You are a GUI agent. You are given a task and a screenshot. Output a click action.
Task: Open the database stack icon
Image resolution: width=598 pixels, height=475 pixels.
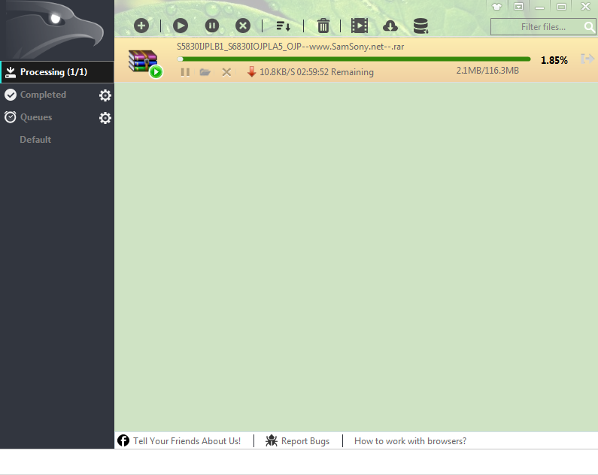coord(420,26)
